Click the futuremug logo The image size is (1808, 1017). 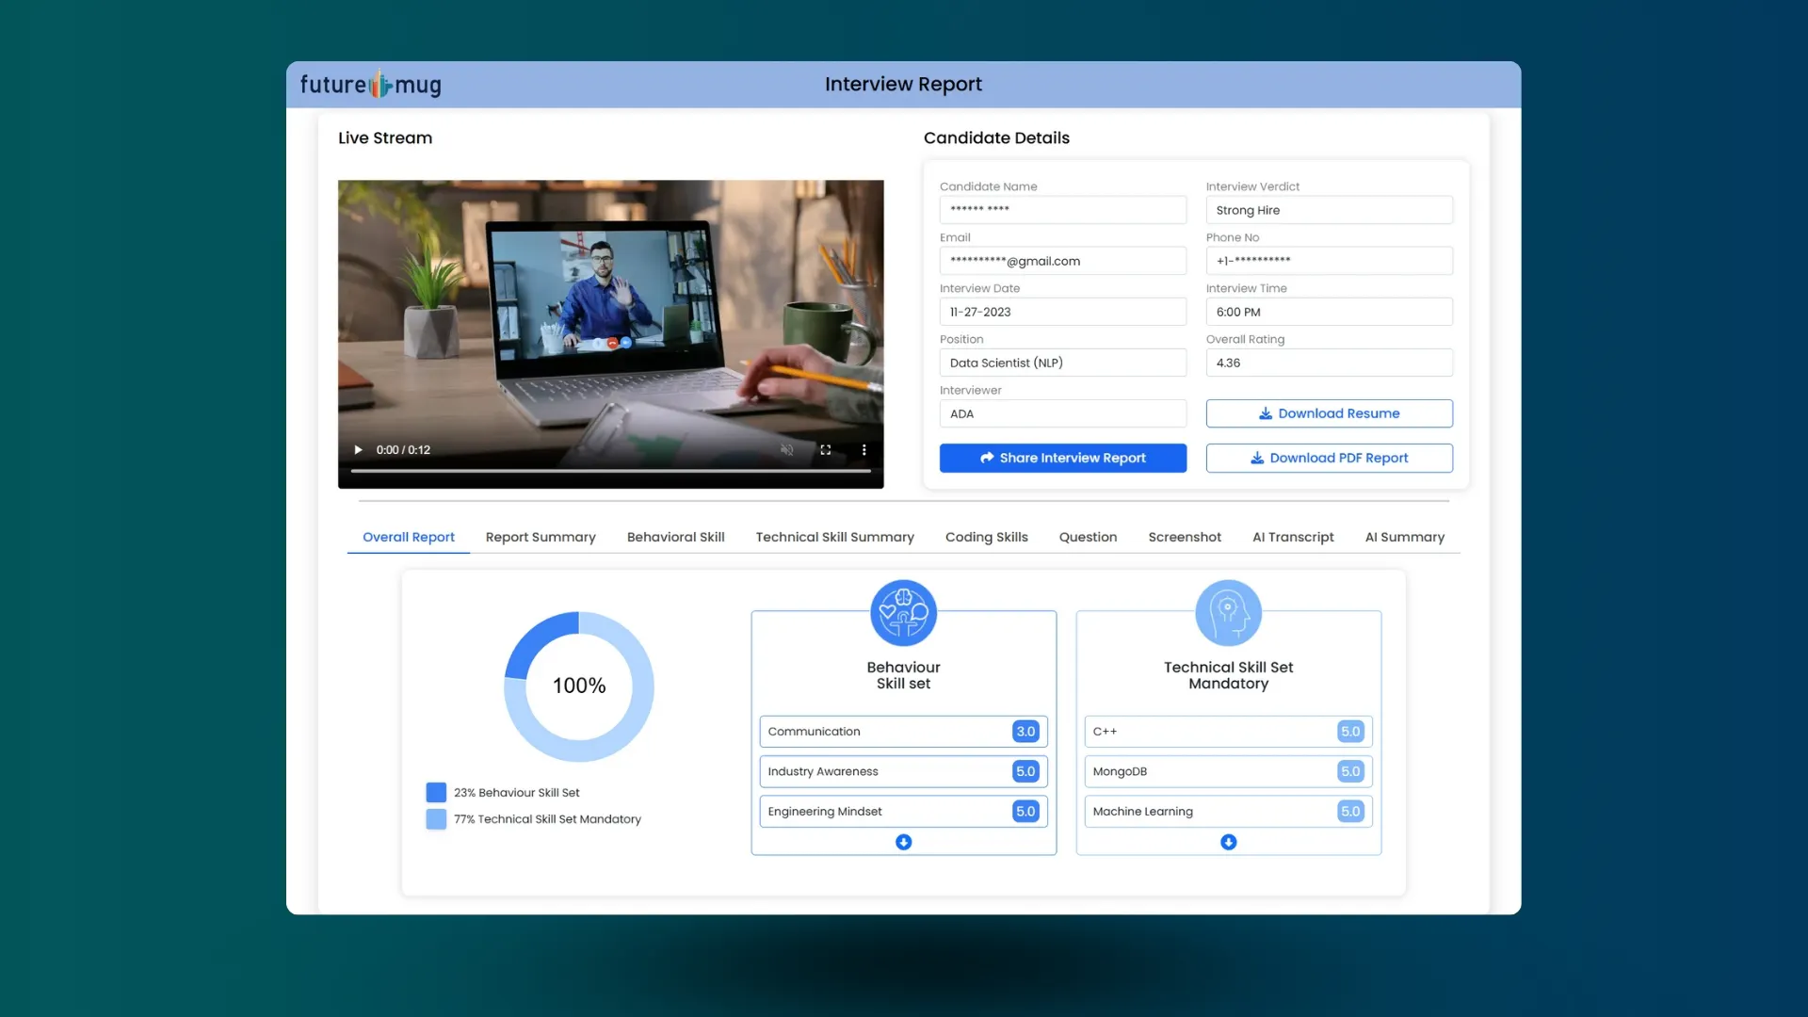click(371, 85)
